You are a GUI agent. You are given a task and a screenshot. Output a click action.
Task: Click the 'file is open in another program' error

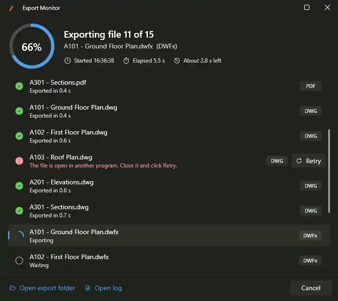(x=103, y=166)
